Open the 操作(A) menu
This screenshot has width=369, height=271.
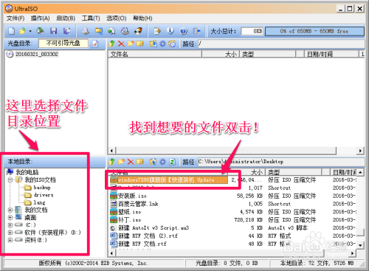click(40, 18)
